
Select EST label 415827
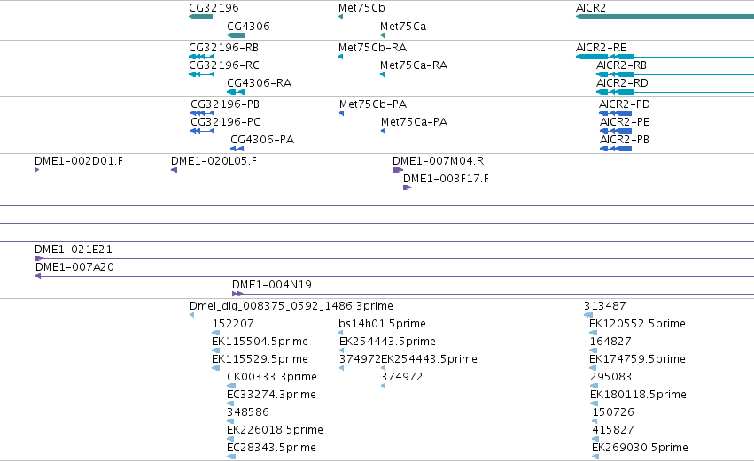pos(613,430)
